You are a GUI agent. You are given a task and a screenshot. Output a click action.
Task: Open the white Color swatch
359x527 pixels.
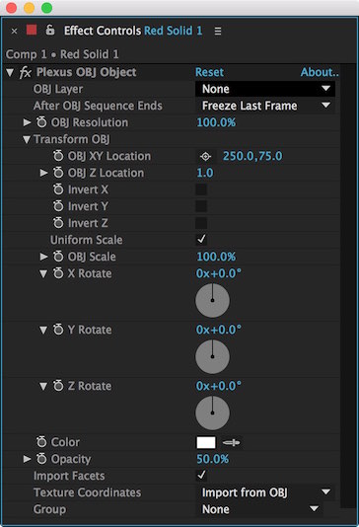(206, 442)
